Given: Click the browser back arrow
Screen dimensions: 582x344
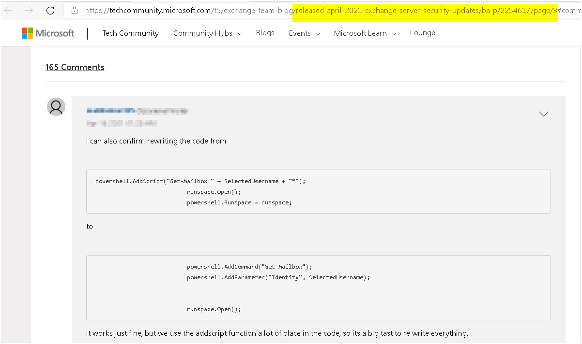Looking at the screenshot, I should coord(8,10).
